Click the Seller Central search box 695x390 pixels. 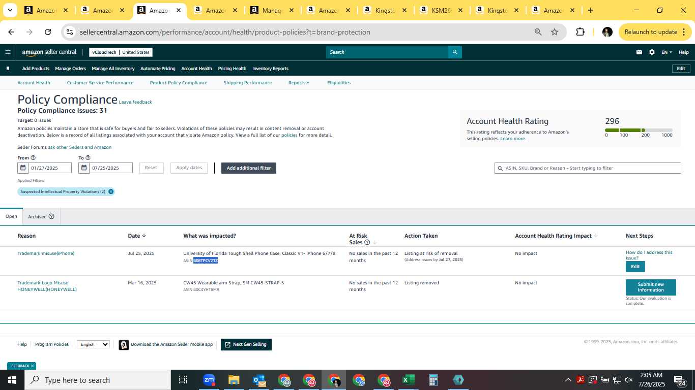(387, 52)
